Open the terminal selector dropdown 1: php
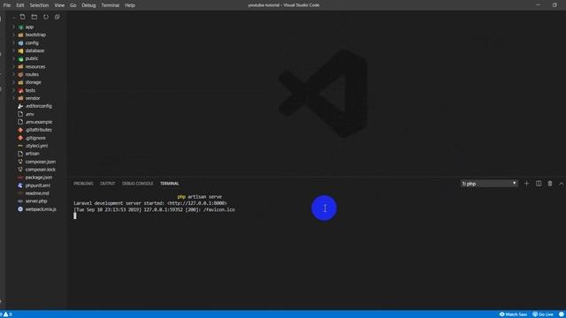The height and width of the screenshot is (318, 566). tap(489, 184)
